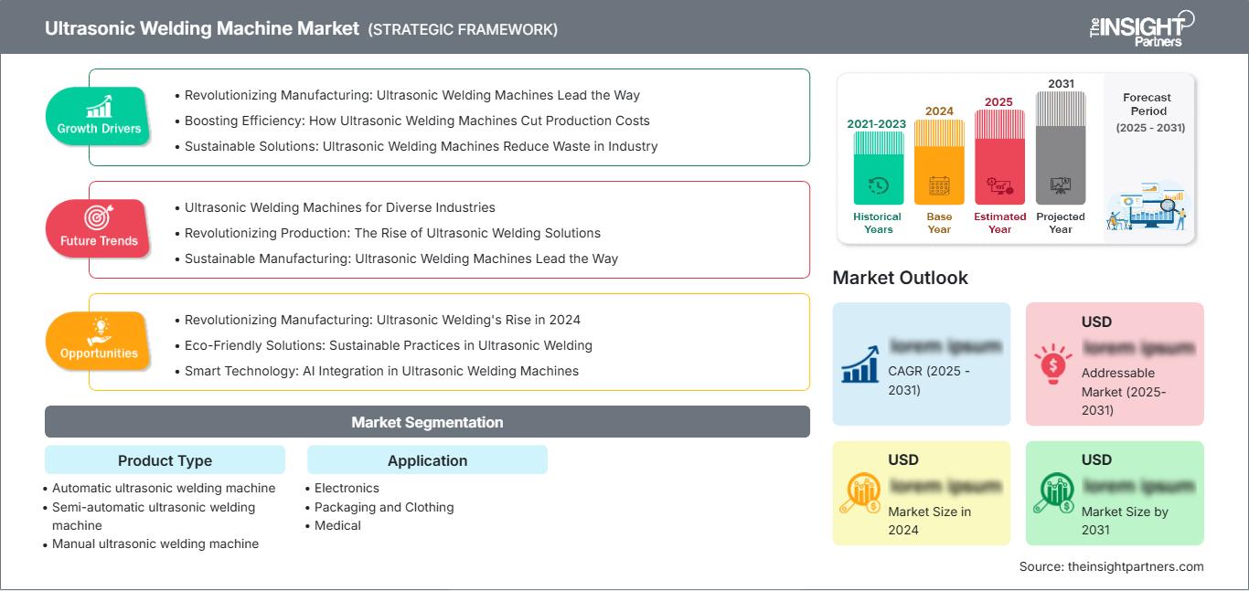
Task: Click the Market Size by 2031 icon
Action: (x=1053, y=493)
